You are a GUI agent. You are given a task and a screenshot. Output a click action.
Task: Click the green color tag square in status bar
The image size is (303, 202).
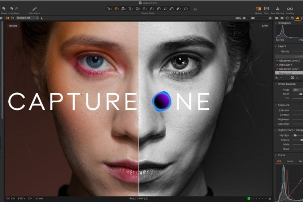249,199
